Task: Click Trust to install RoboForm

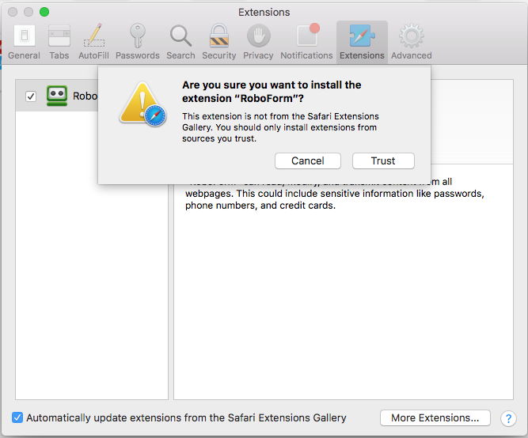Action: tap(383, 160)
